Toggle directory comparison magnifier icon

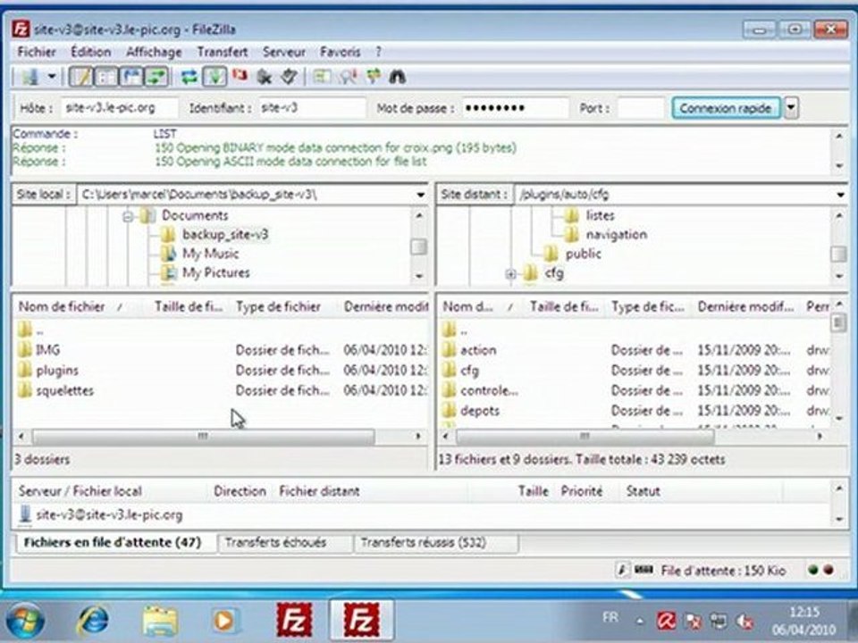[x=348, y=77]
